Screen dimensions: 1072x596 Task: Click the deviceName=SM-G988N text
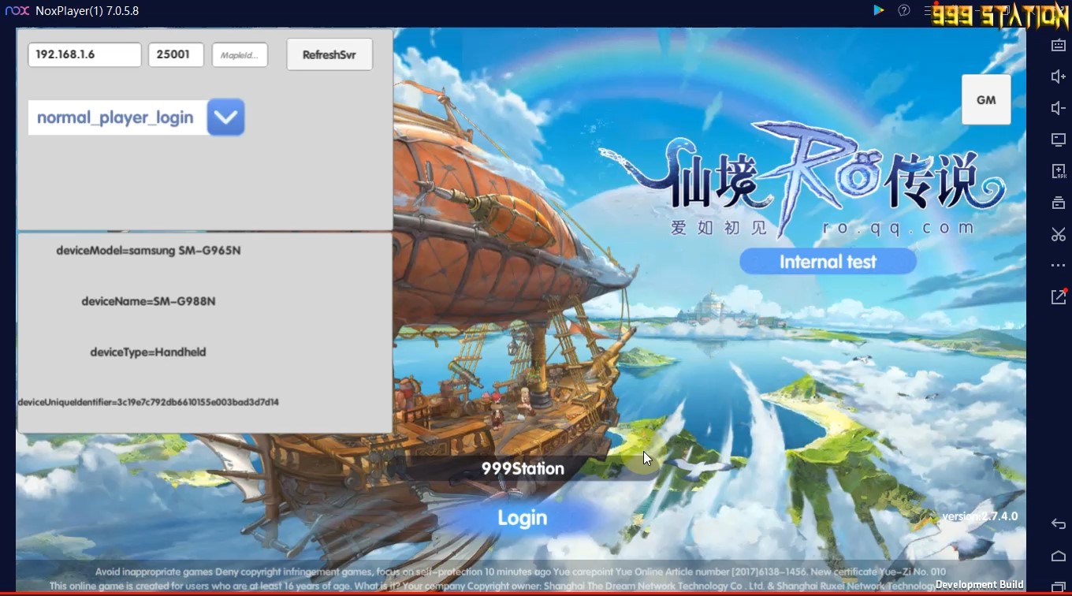148,301
